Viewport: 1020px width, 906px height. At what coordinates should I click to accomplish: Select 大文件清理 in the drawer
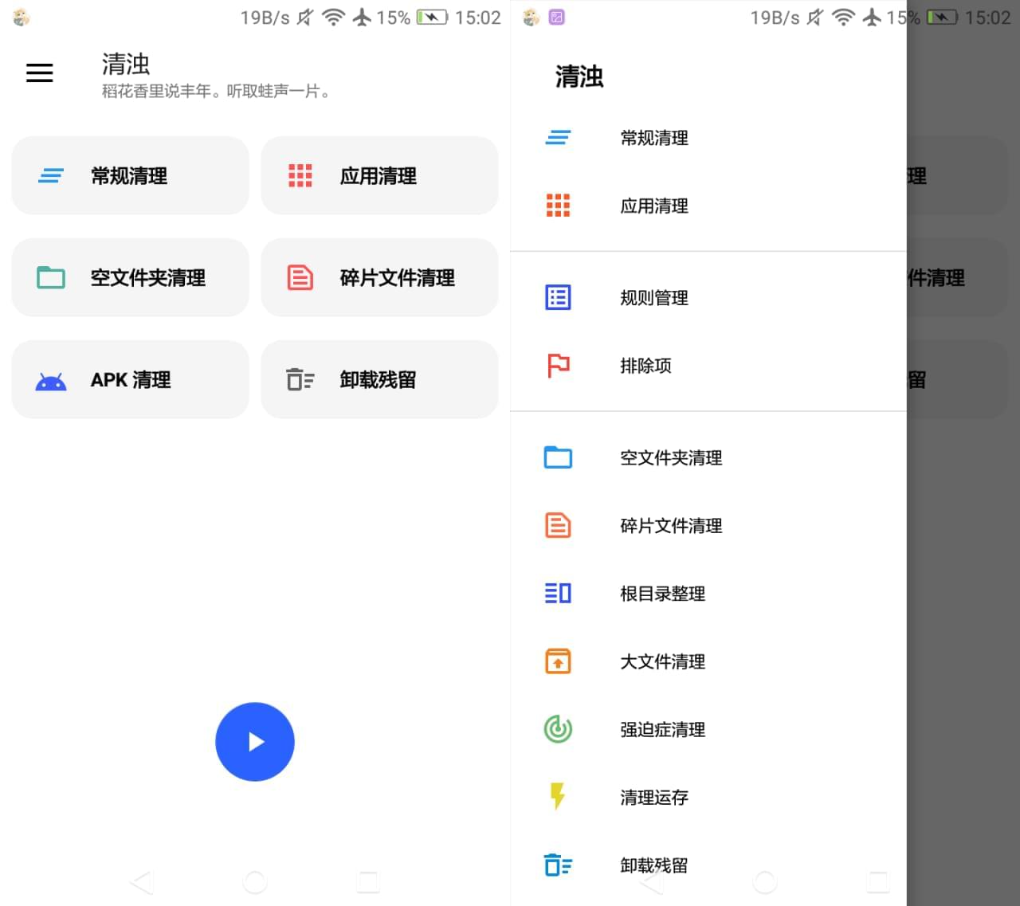708,661
